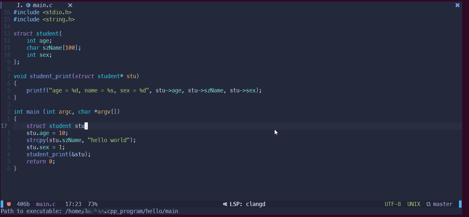The image size is (469, 217).
Task: Click the return 0; line
Action: click(41, 161)
